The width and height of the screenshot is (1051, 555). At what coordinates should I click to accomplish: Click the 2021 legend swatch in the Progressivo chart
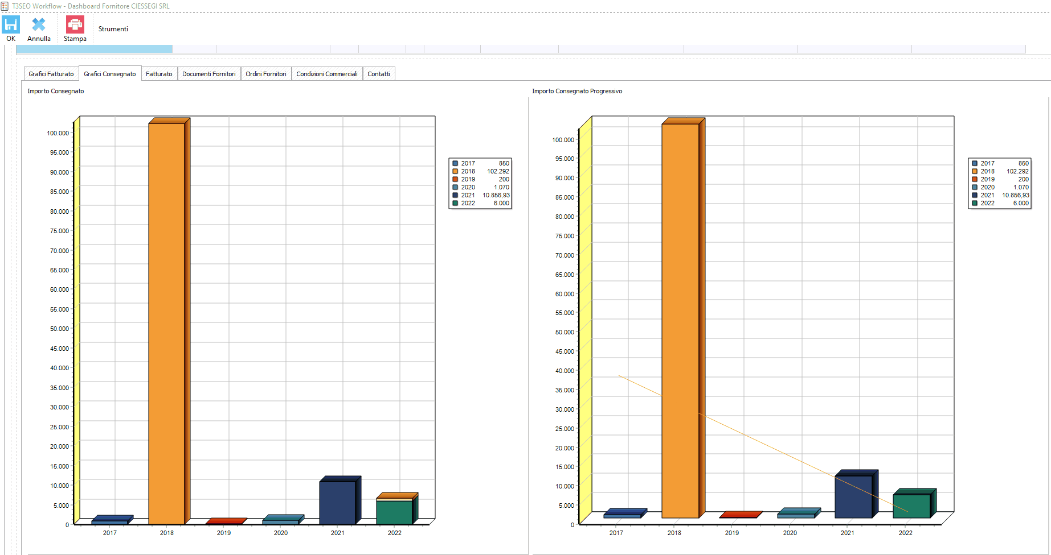click(x=975, y=195)
